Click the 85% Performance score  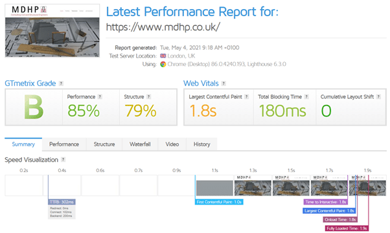[84, 111]
